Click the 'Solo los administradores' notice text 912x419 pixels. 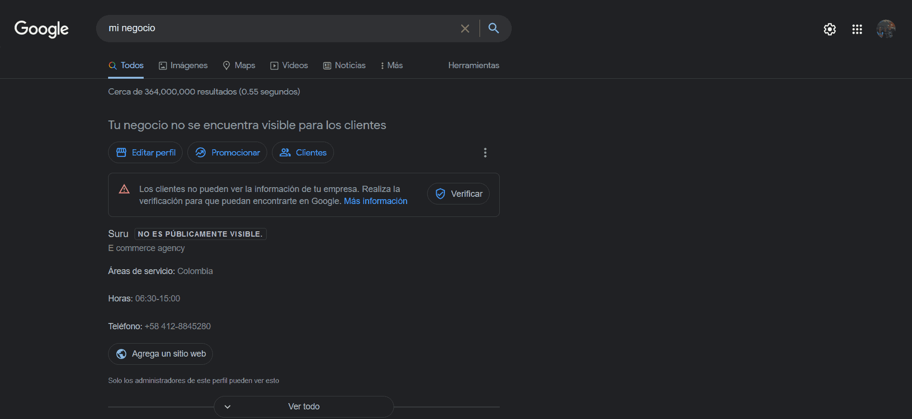194,381
